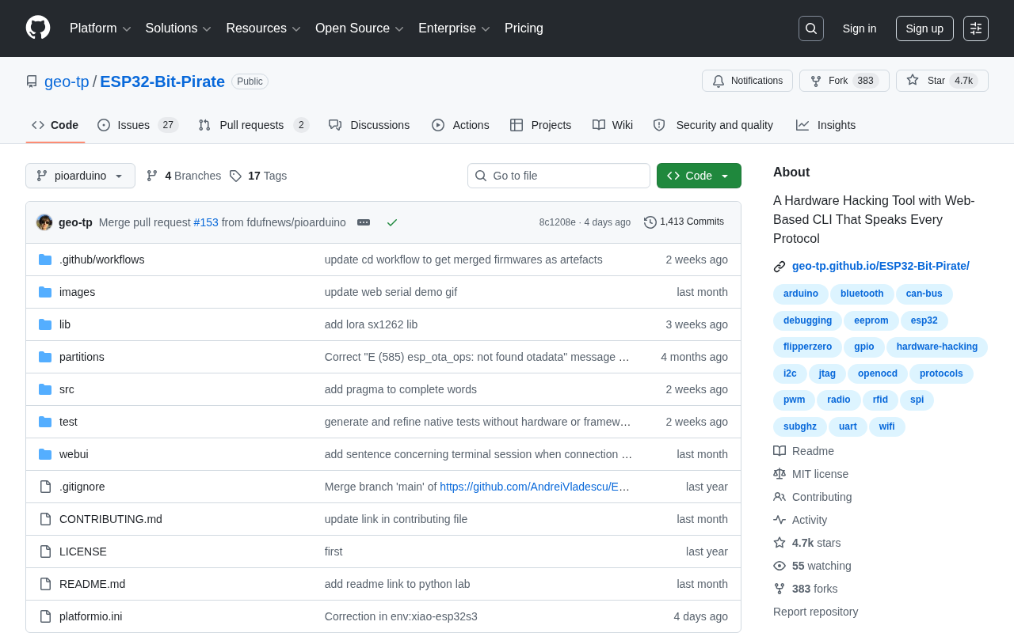Open the Pricing page
This screenshot has width=1014, height=633.
524,28
